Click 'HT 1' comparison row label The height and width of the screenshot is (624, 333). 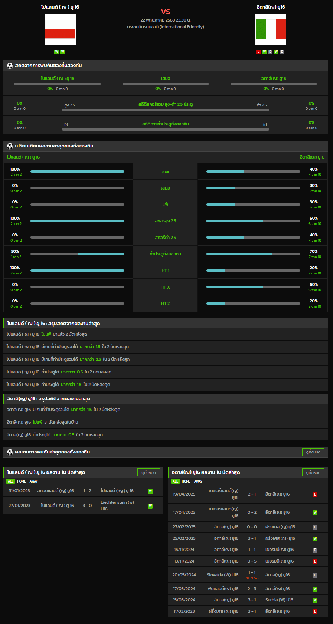point(165,270)
